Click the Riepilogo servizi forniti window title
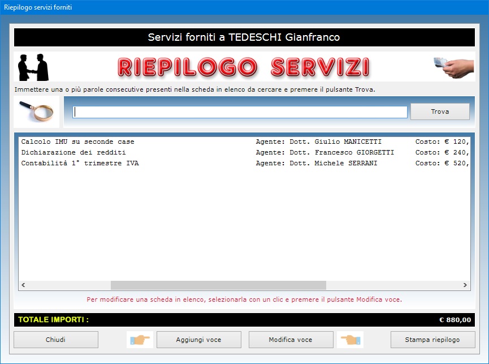This screenshot has width=489, height=364. tap(38, 7)
